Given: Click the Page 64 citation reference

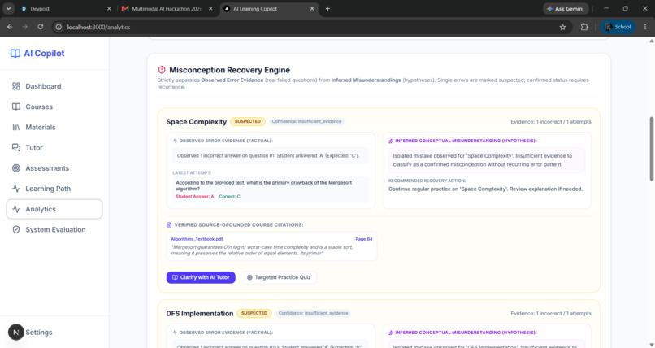Looking at the screenshot, I should coord(364,239).
